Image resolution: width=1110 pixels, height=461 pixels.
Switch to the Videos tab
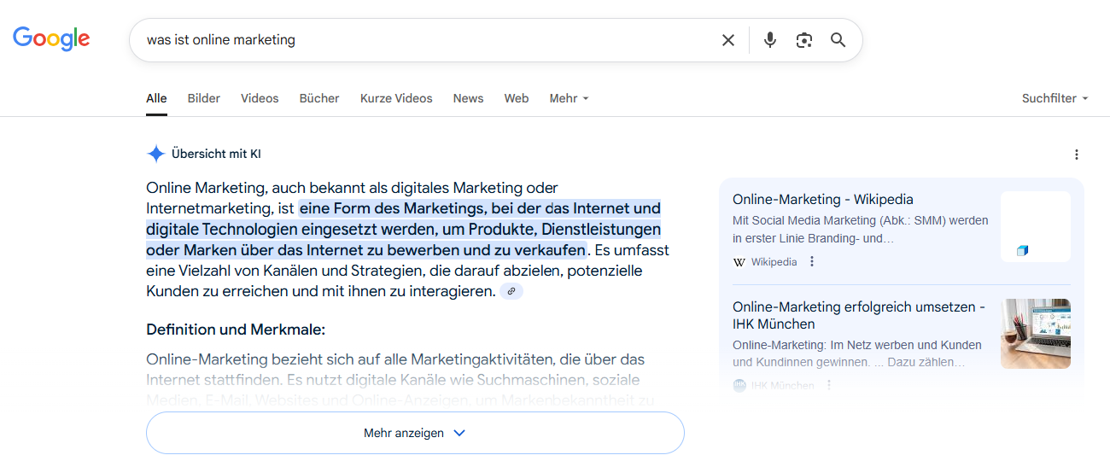click(x=260, y=98)
